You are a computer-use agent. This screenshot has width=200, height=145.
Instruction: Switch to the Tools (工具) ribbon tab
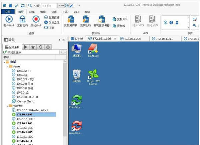(x=65, y=12)
